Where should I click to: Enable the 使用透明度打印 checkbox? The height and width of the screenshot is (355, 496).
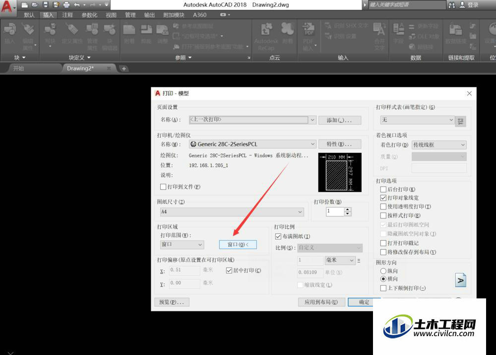pos(383,207)
